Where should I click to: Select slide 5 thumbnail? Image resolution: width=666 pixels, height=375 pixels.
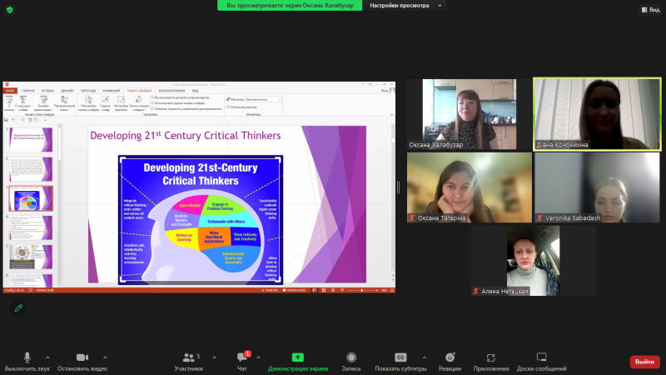(x=31, y=257)
